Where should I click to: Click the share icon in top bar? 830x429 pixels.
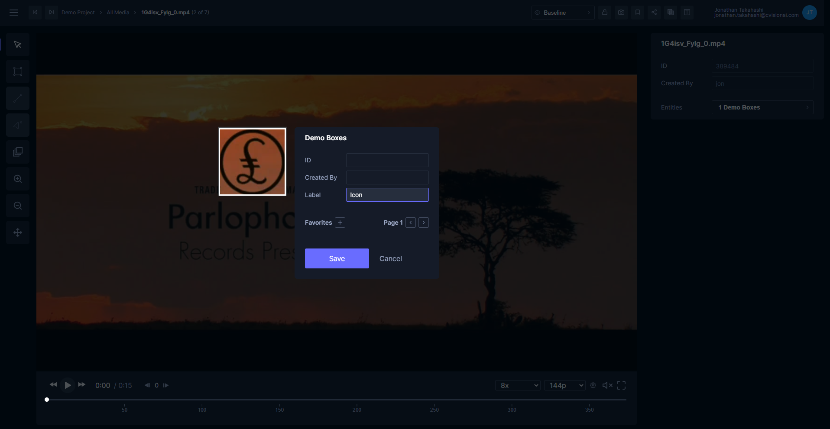pos(654,13)
